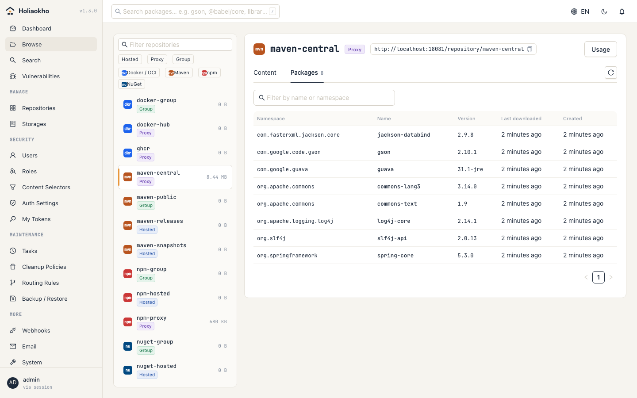
Task: Click the Backup / Restore icon
Action: [13, 298]
